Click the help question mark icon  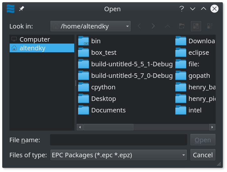point(181,9)
